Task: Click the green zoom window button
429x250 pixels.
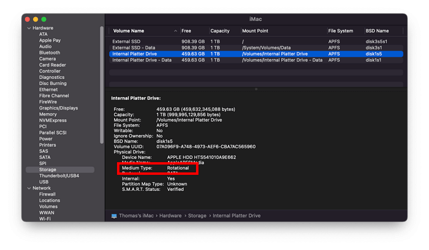Action: (x=44, y=20)
